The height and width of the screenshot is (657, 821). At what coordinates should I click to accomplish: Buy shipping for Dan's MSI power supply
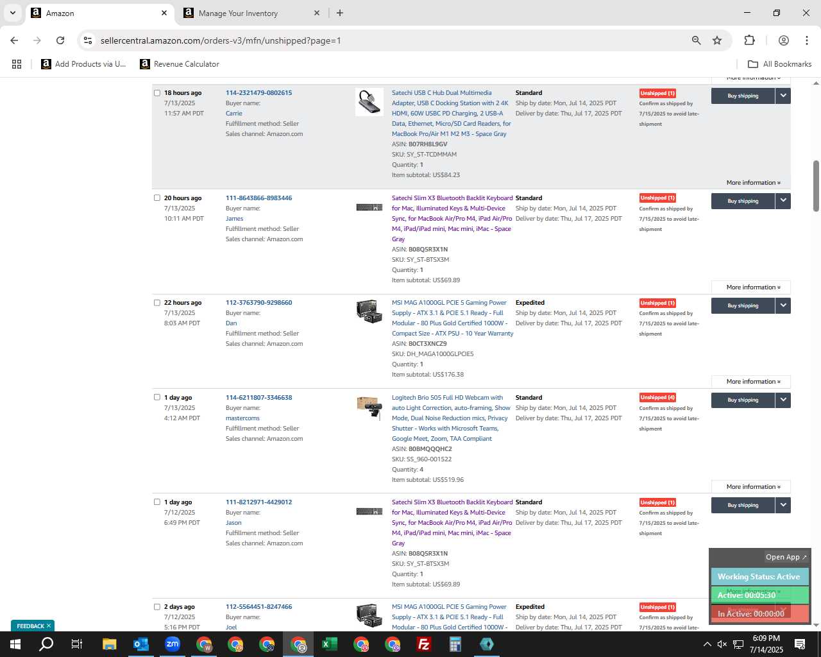pyautogui.click(x=743, y=305)
